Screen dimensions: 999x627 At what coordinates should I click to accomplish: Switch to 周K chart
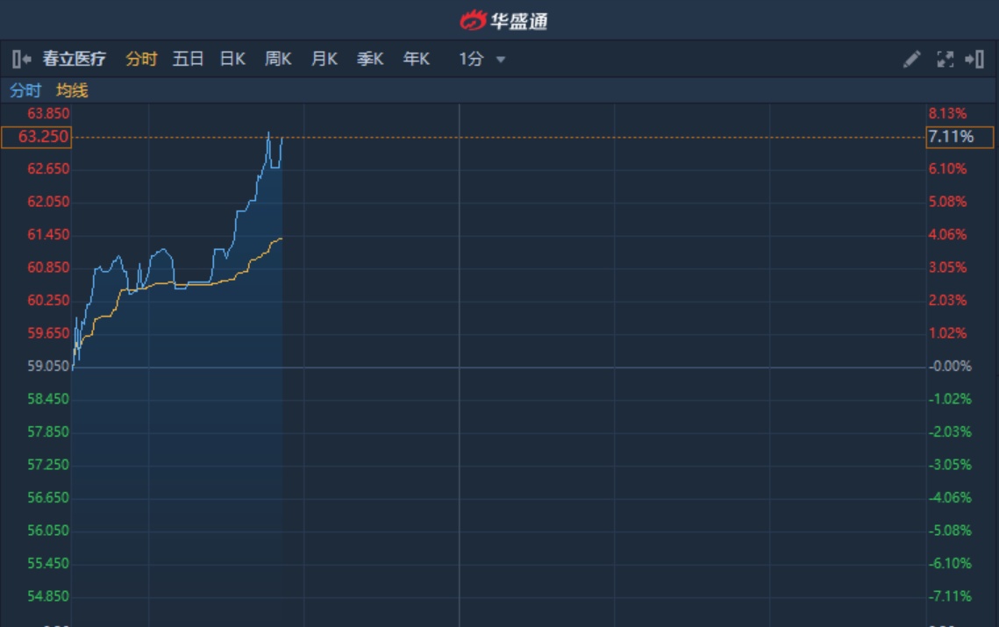(278, 60)
